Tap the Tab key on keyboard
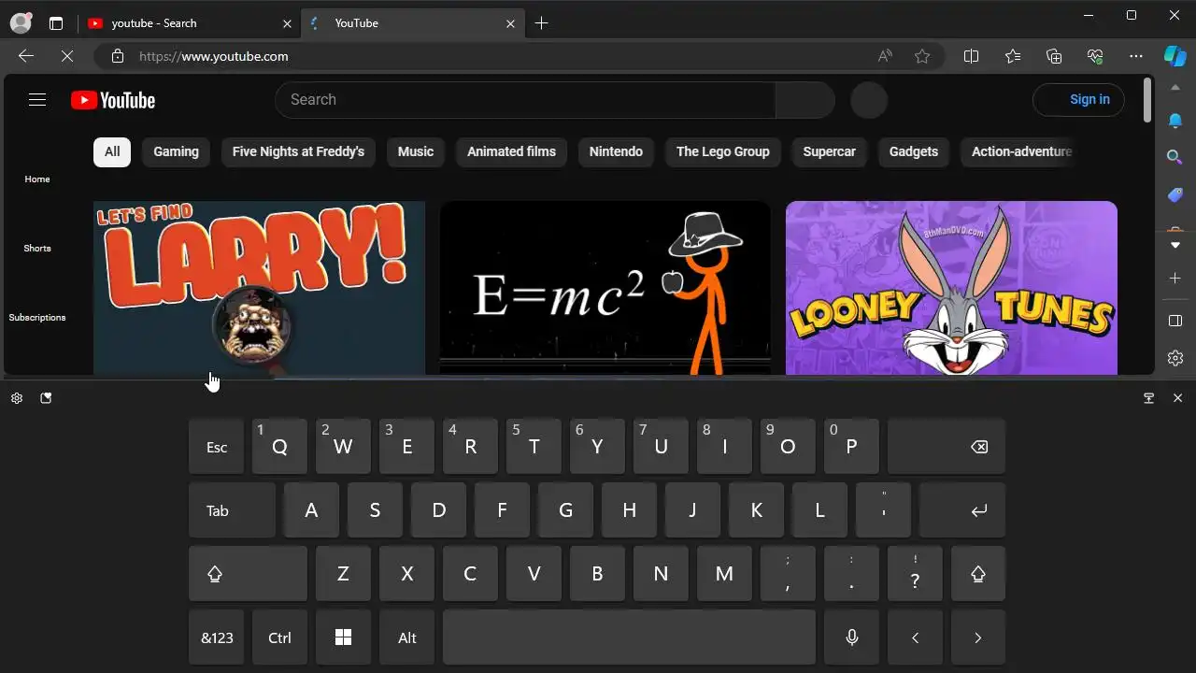This screenshot has height=673, width=1196. [233, 510]
